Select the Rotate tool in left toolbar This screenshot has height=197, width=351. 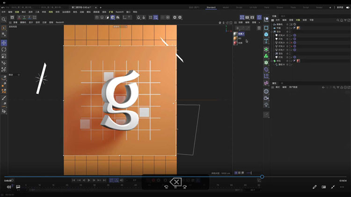4,49
